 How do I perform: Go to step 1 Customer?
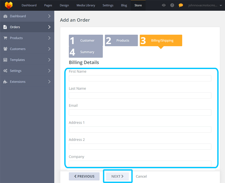click(86, 40)
